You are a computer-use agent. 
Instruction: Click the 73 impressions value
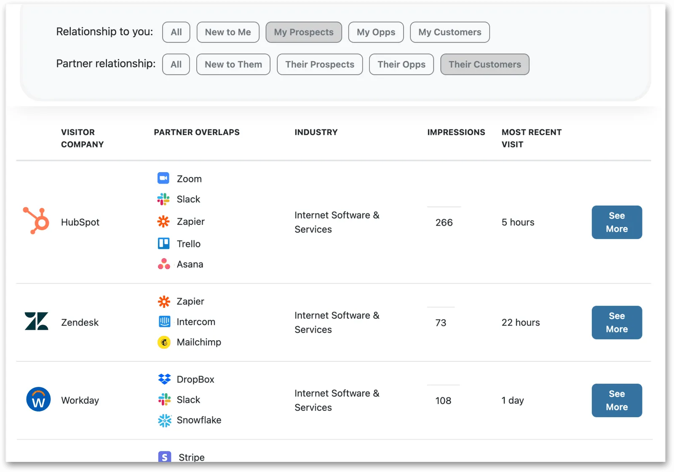tap(441, 323)
